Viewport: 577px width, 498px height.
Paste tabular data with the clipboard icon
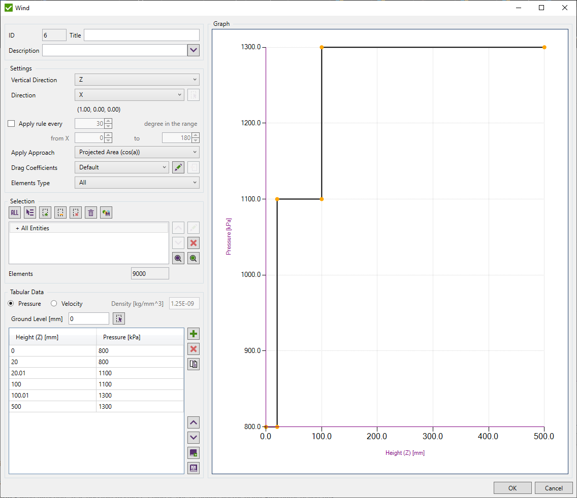[x=193, y=364]
